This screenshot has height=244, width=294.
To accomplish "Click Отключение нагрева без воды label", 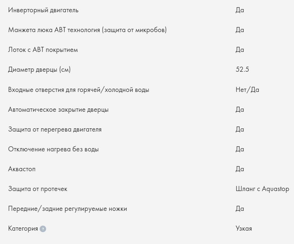I will point(53,149).
